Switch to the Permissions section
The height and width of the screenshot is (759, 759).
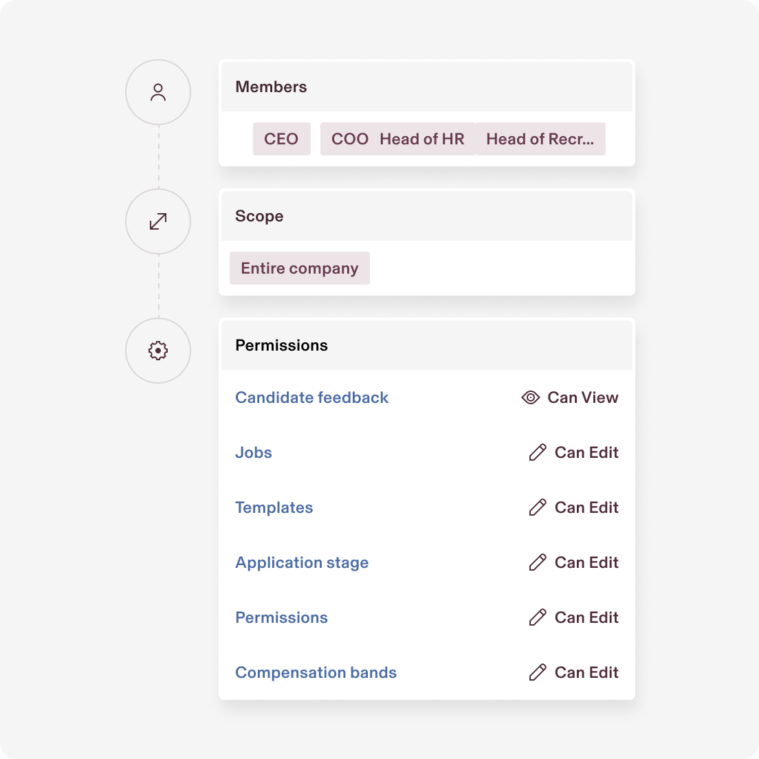(281, 345)
